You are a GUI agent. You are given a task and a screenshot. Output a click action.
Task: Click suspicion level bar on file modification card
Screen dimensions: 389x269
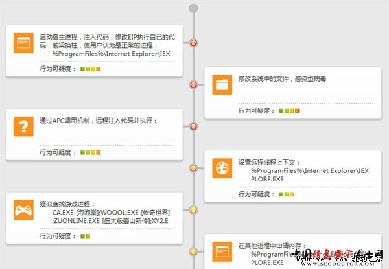pos(289,111)
